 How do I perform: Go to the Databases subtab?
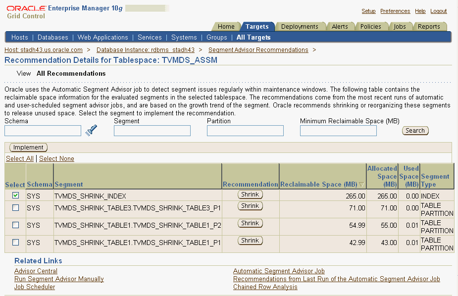[x=53, y=38]
